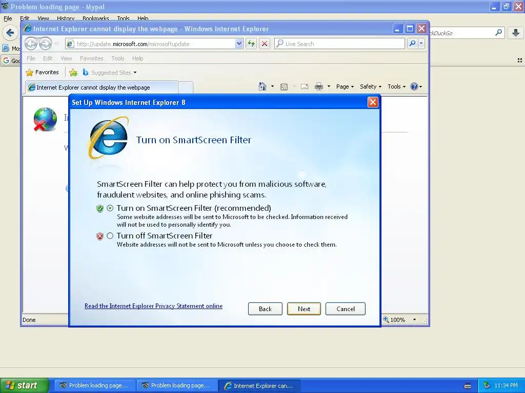The height and width of the screenshot is (393, 525).
Task: Switch to 'Internet Explorer can...' taskbar item
Action: click(x=259, y=386)
